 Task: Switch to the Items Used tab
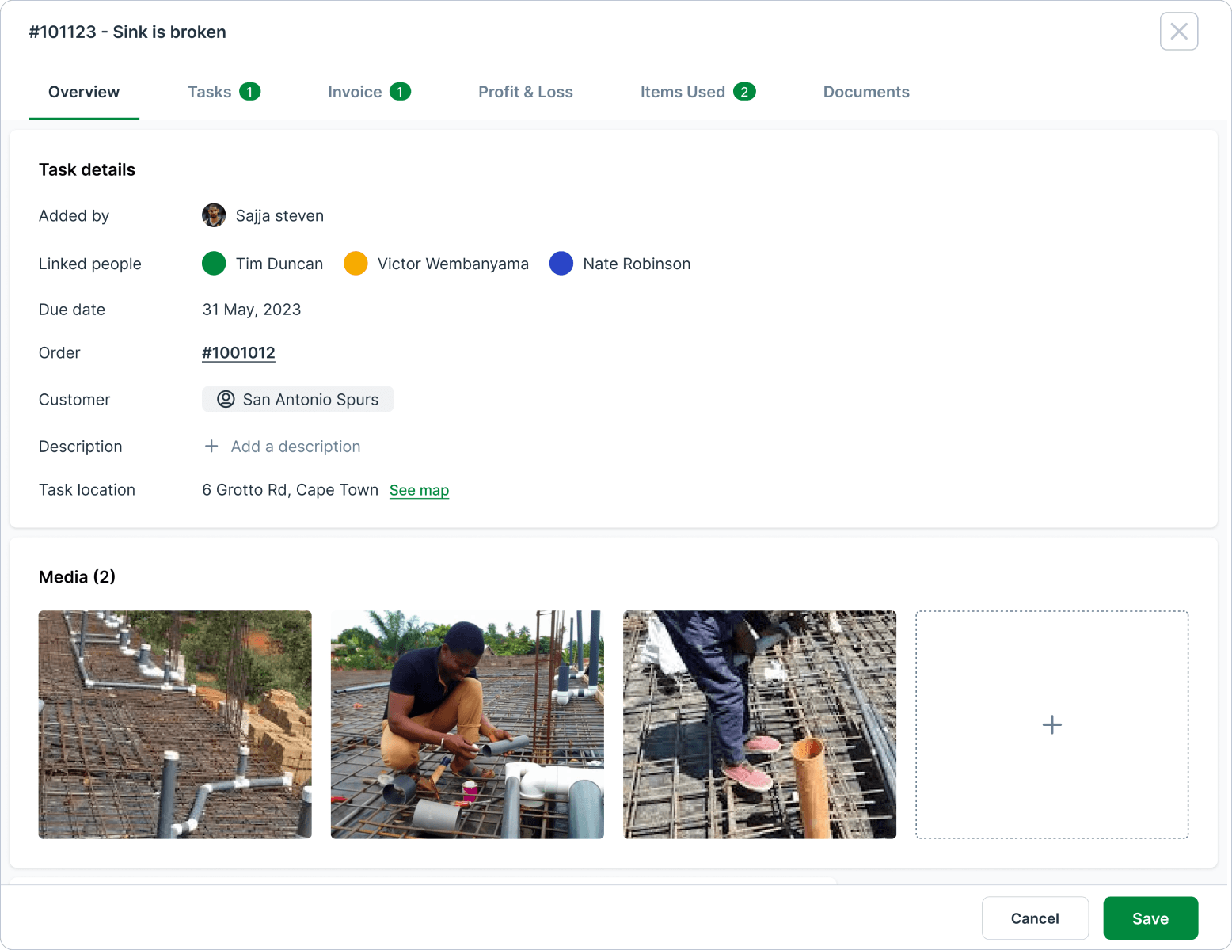coord(683,91)
